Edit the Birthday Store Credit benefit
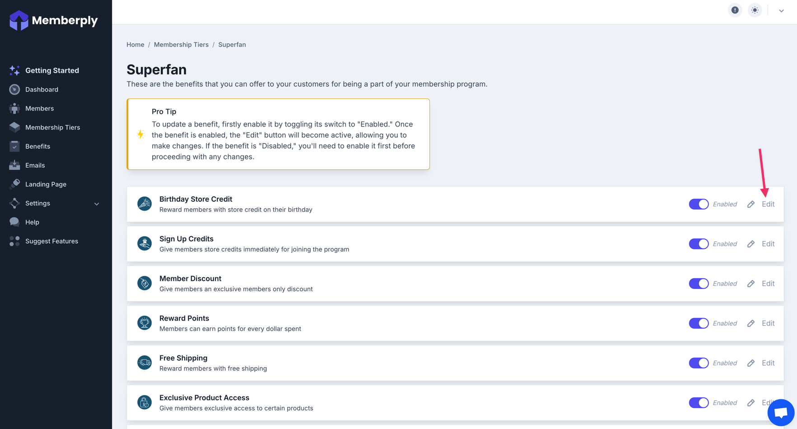This screenshot has width=797, height=429. click(768, 204)
